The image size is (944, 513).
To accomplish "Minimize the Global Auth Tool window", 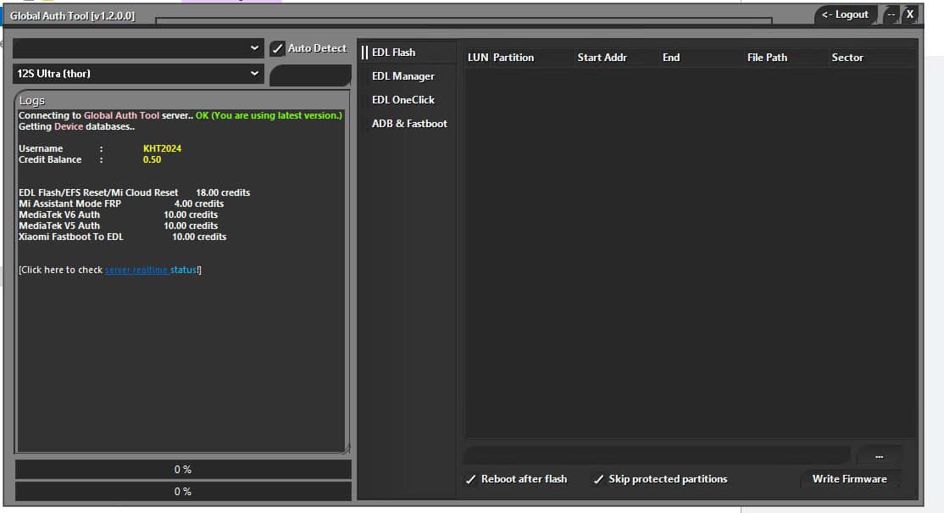I will (x=891, y=14).
